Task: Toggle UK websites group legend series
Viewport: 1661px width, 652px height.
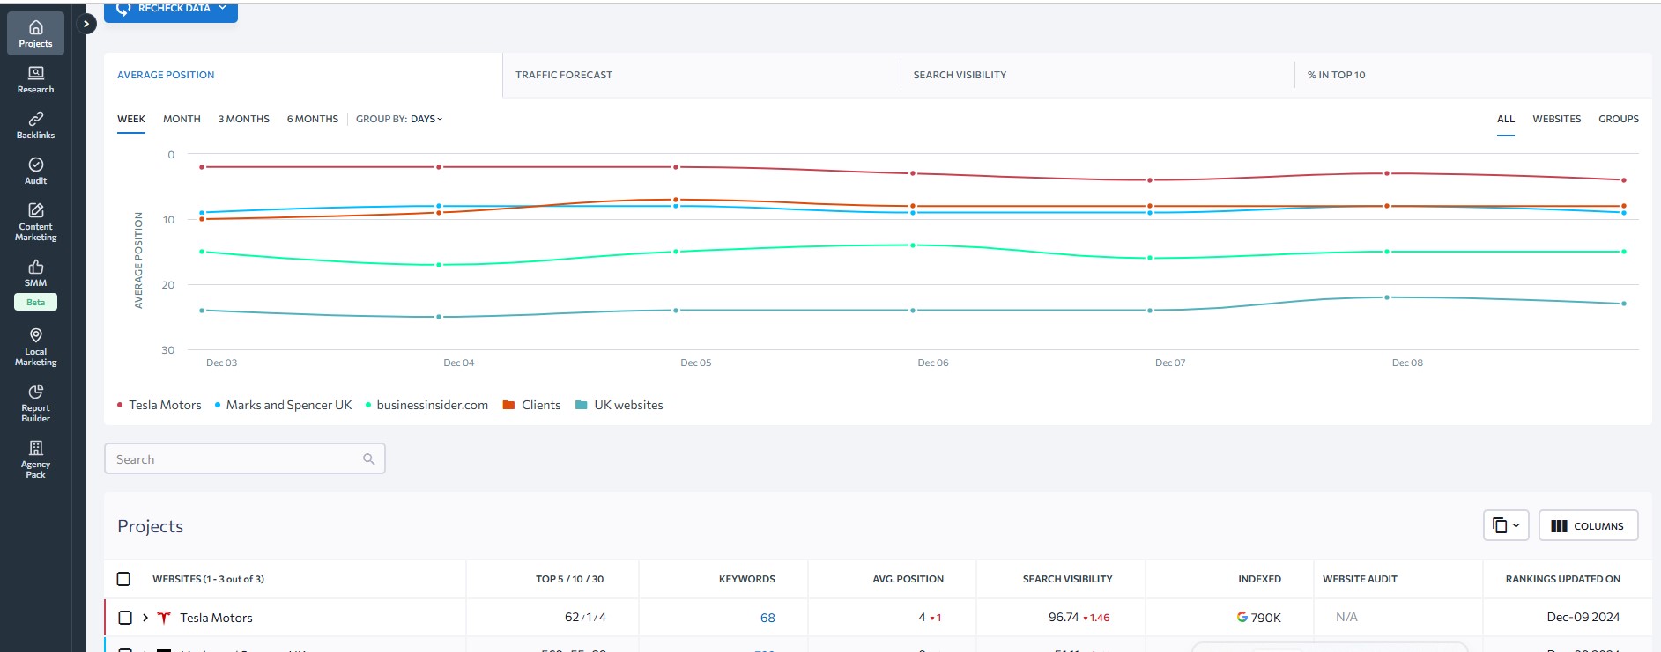Action: 619,405
